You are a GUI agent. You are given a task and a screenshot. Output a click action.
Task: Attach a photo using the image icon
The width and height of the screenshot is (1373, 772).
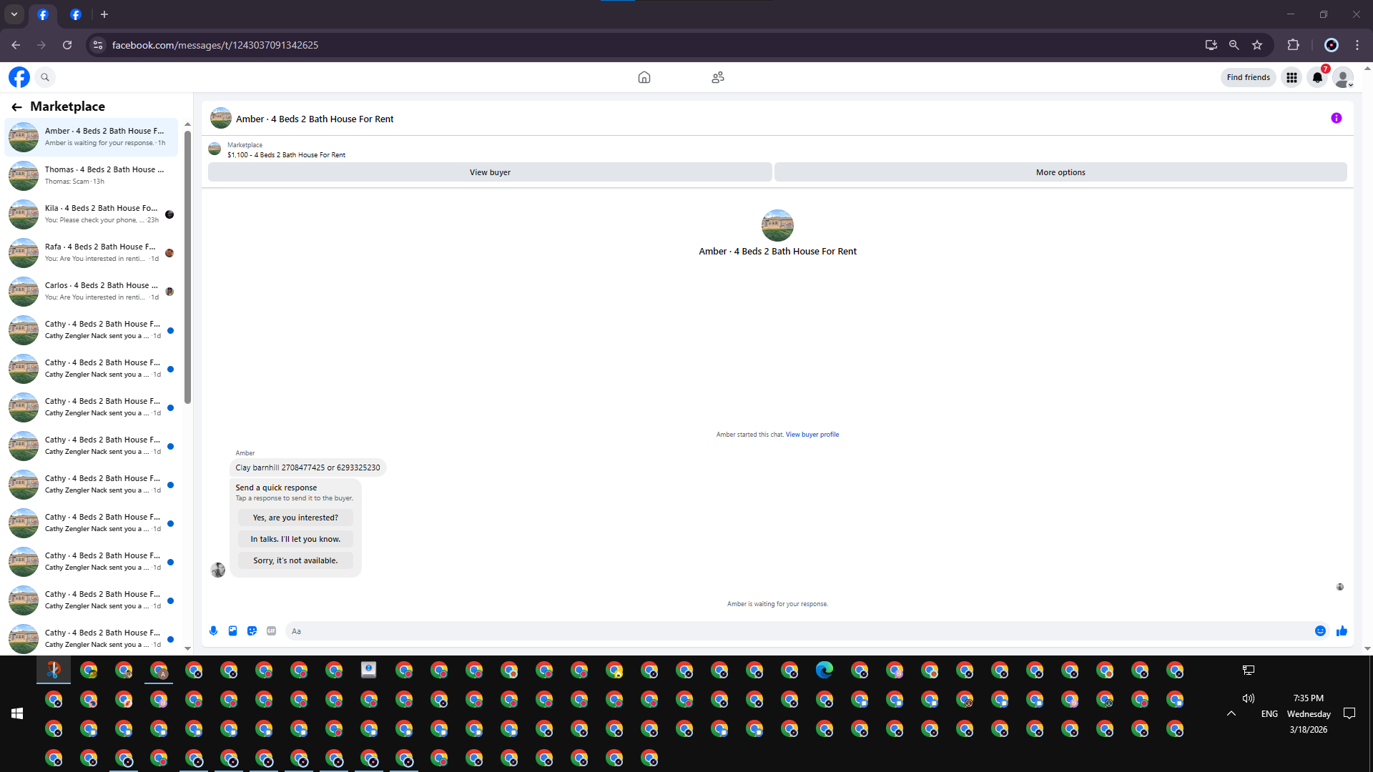[x=232, y=630]
